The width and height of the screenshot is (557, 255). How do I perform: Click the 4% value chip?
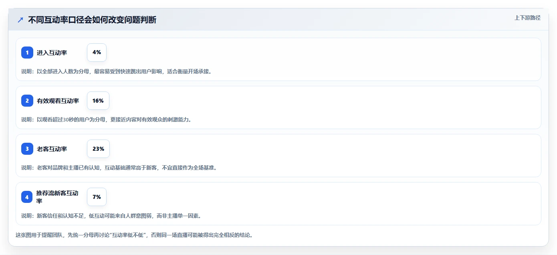(x=97, y=53)
